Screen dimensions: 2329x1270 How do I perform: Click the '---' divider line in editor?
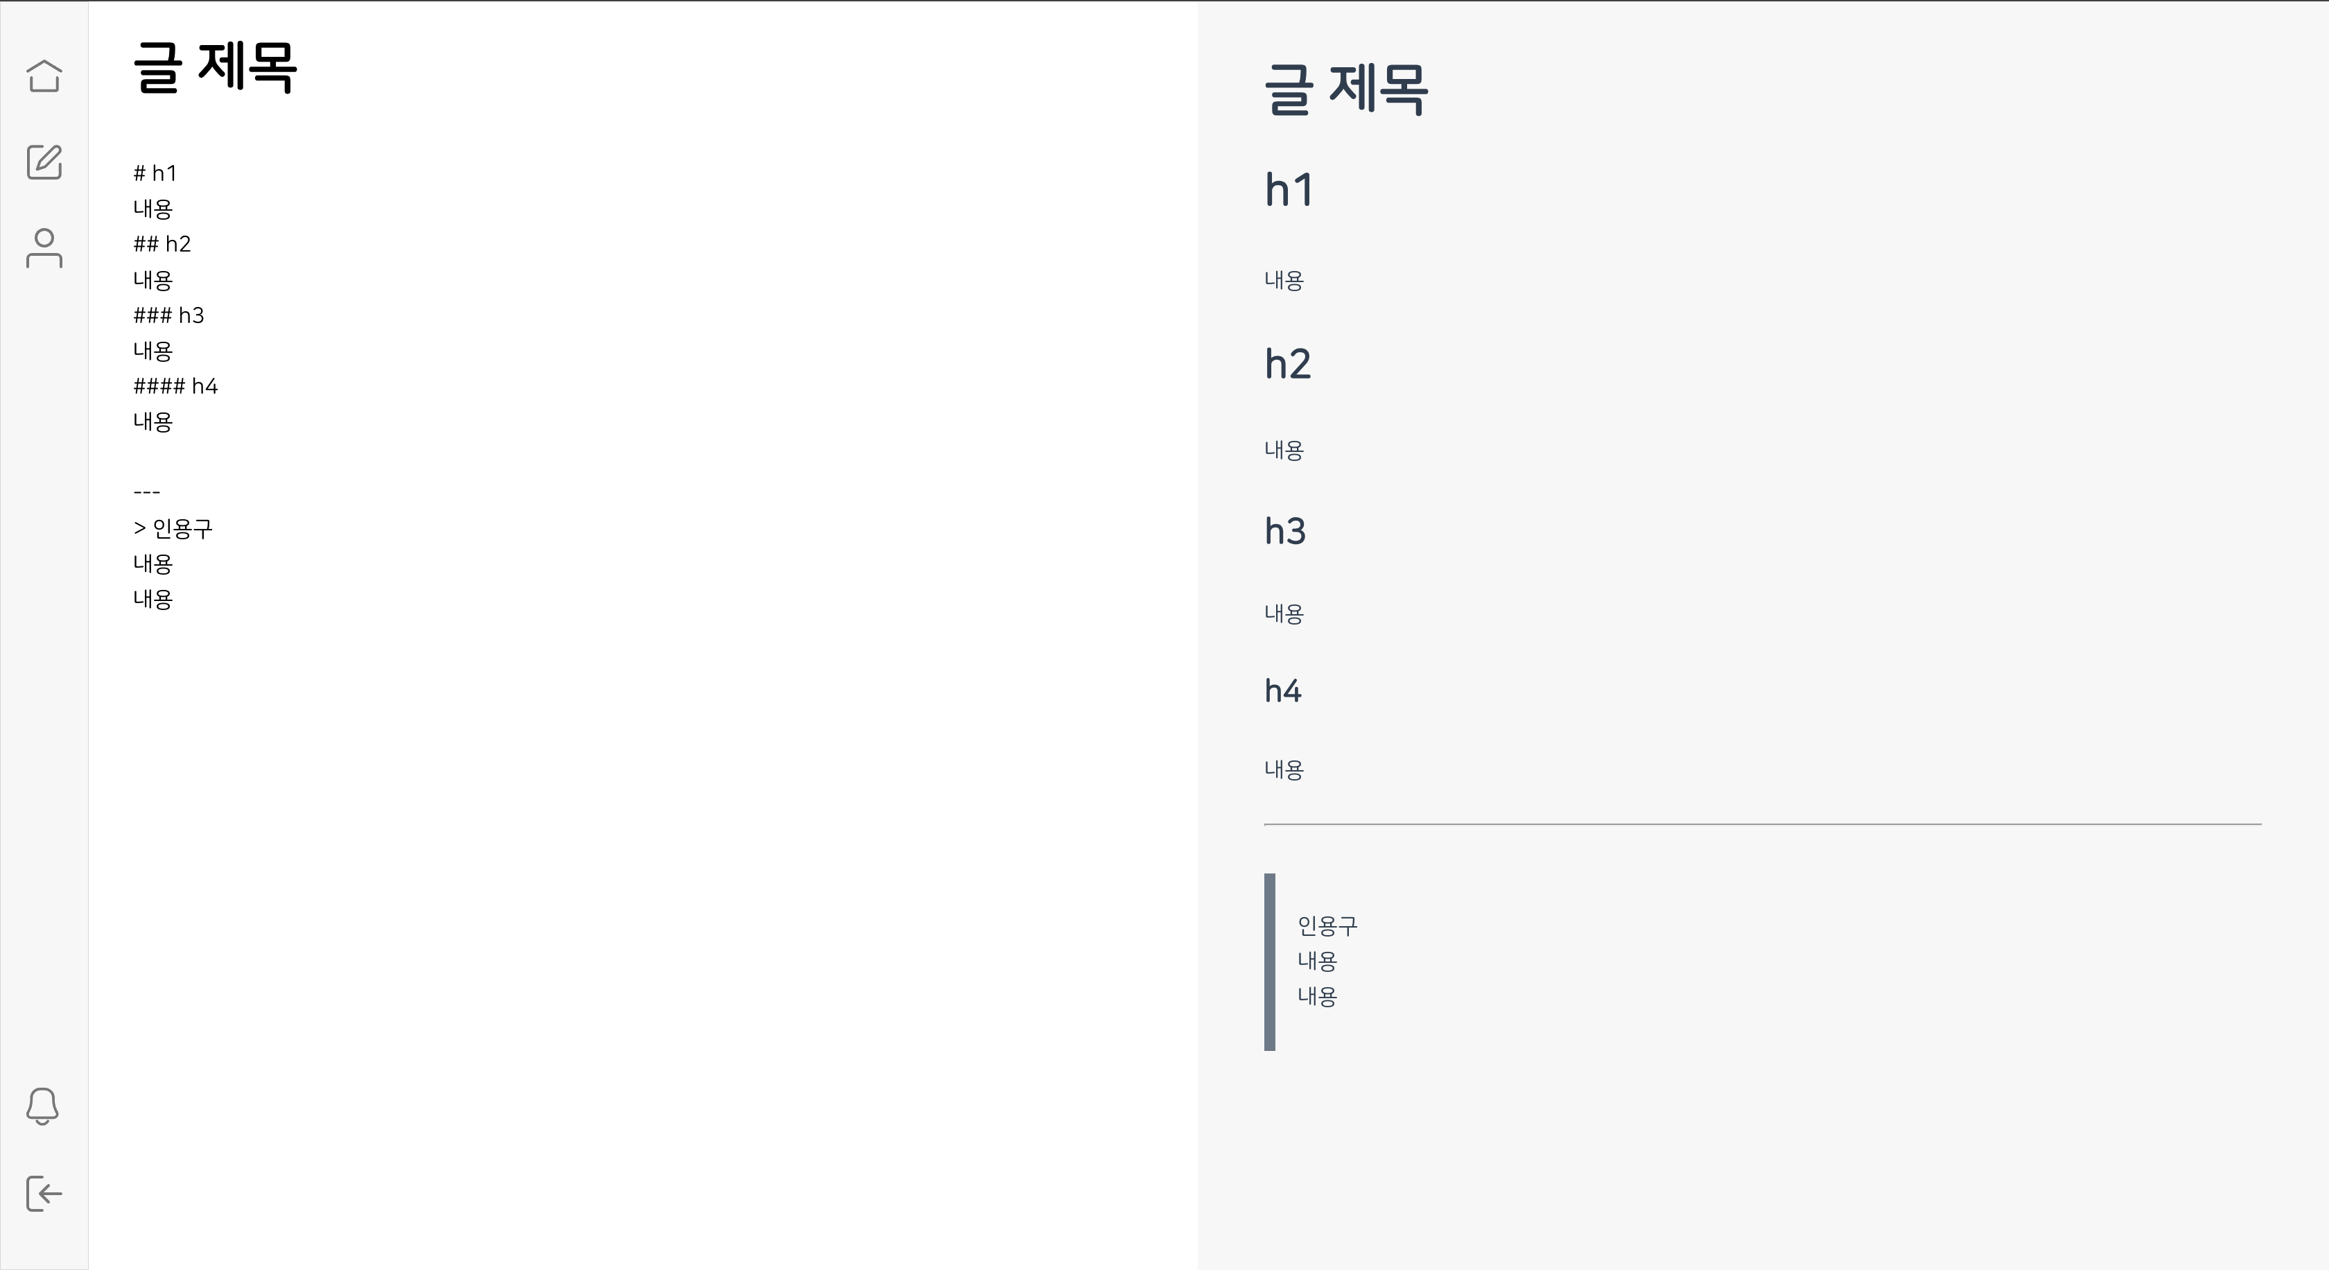point(146,493)
